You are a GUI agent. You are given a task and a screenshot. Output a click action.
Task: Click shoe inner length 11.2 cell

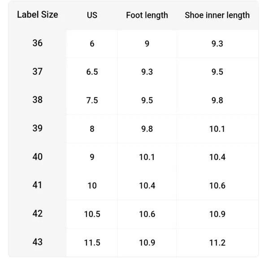point(217,243)
